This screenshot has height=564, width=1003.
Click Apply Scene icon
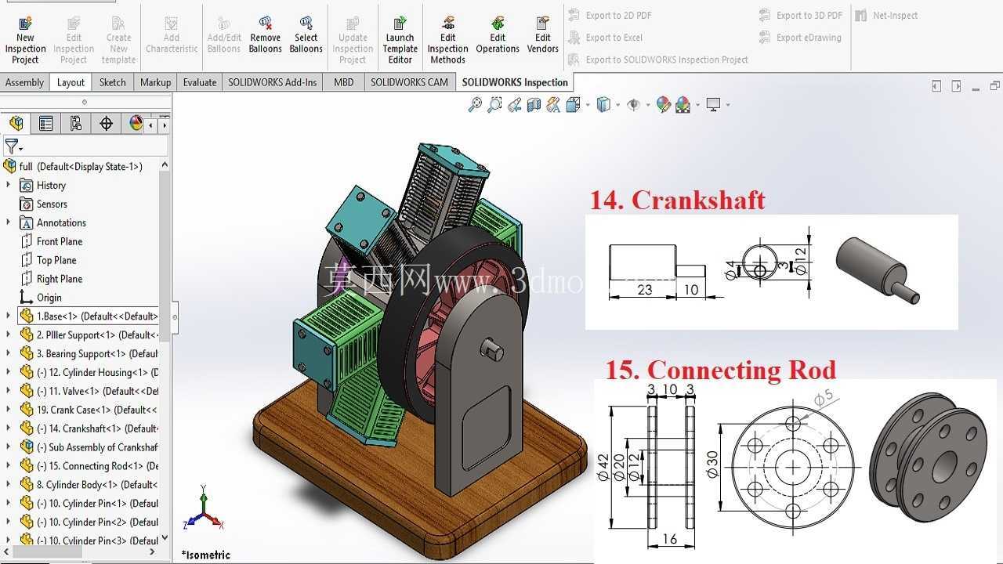coord(683,104)
